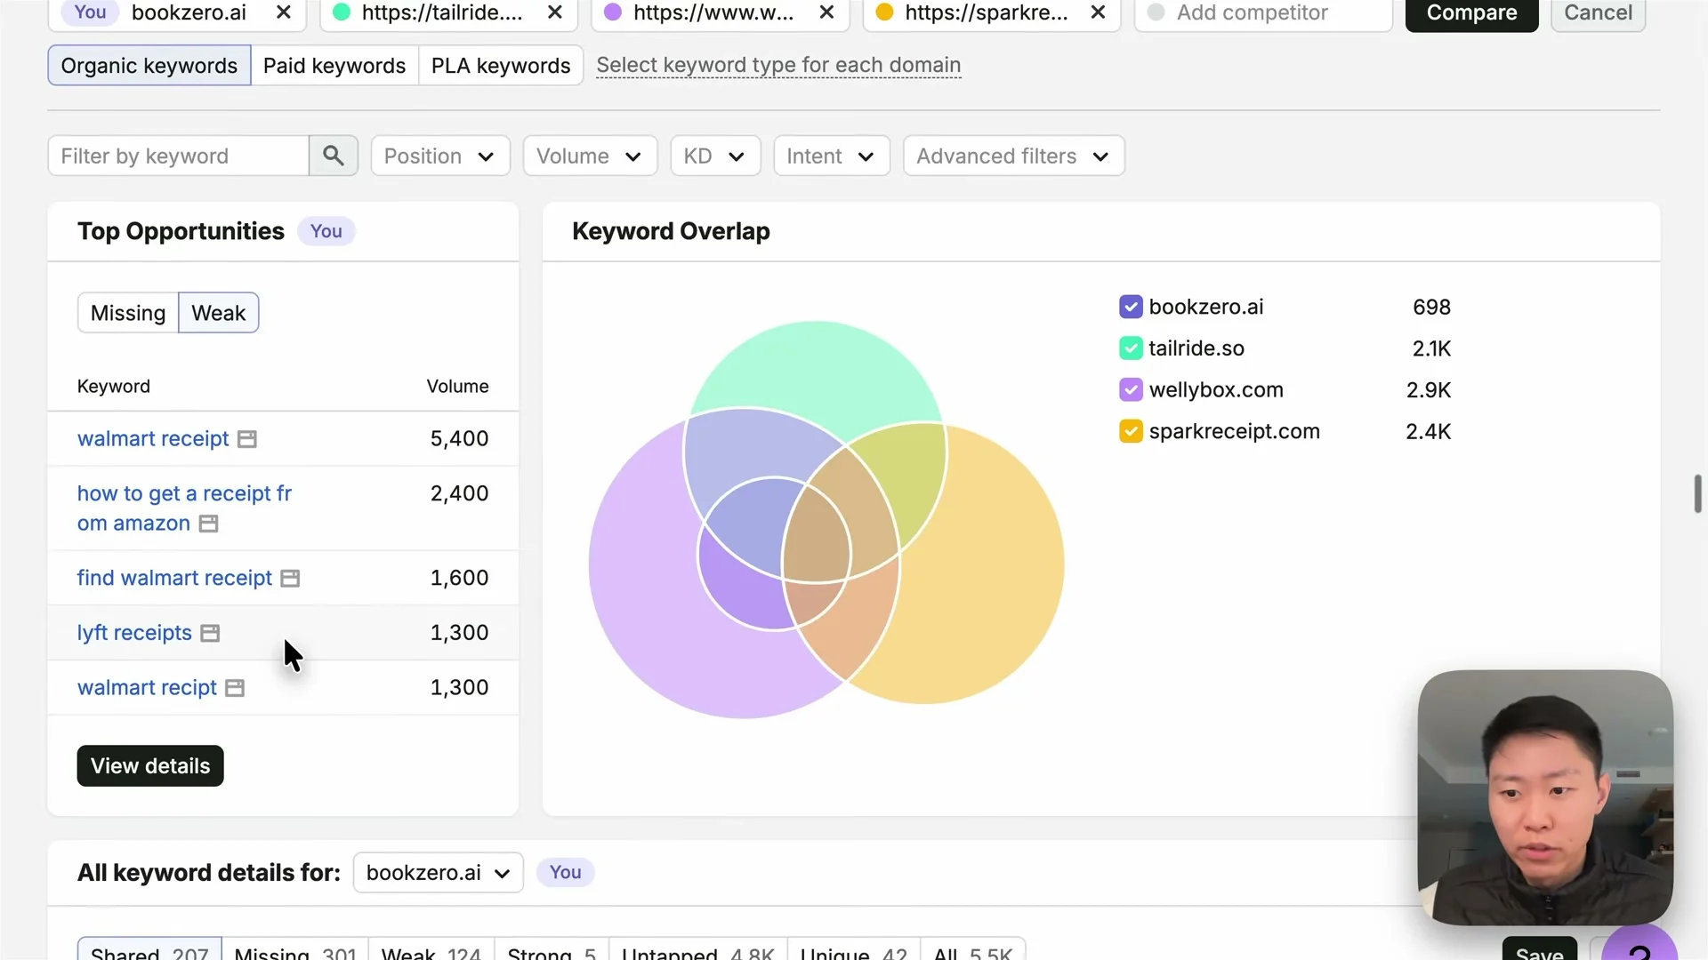
Task: Click the Volume column header
Action: pyautogui.click(x=457, y=387)
